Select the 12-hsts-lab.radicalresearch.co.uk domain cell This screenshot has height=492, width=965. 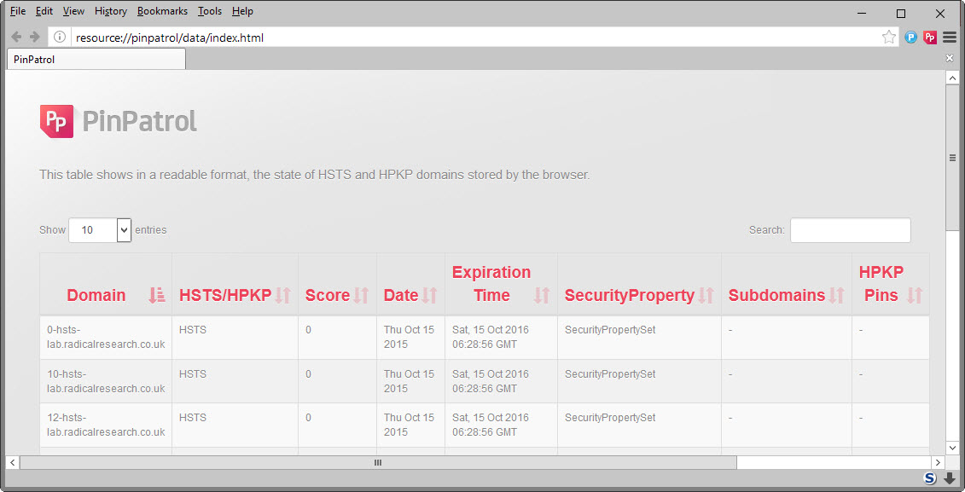pyautogui.click(x=106, y=425)
